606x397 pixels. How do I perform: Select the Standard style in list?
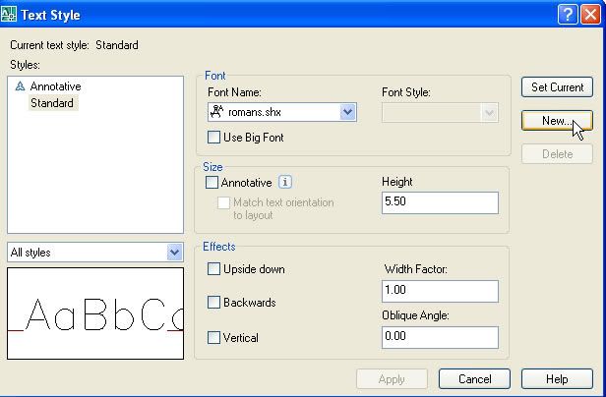click(x=51, y=103)
